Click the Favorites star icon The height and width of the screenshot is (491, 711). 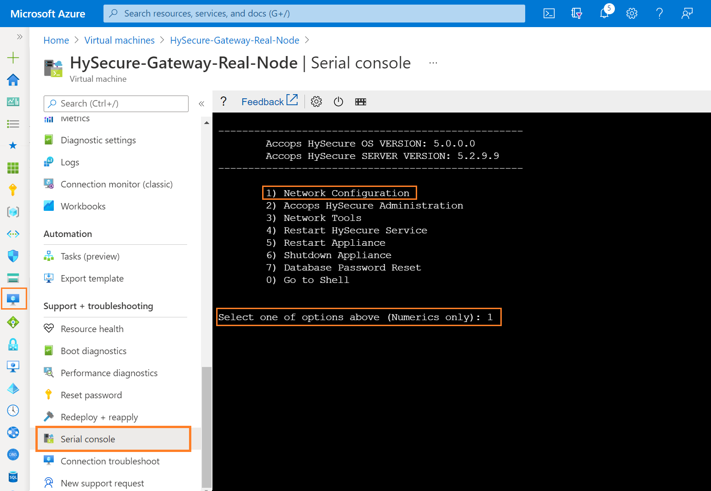[13, 146]
